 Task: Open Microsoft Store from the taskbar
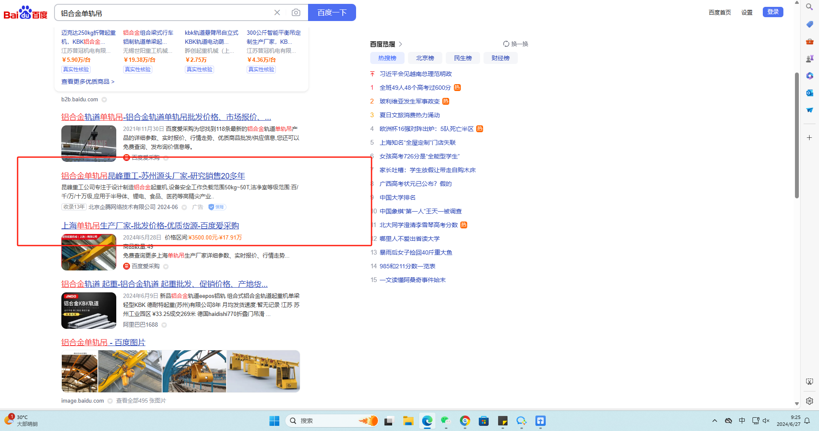[x=484, y=421]
